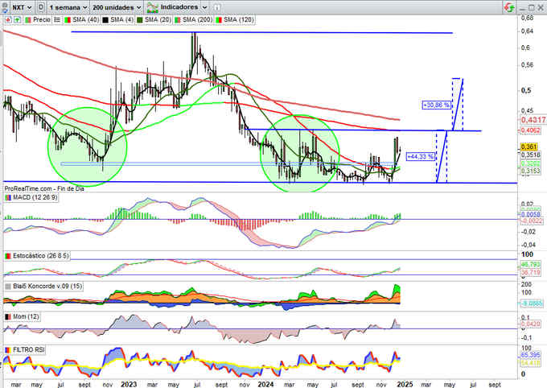Click the Indicadores button
Image resolution: width=547 pixels, height=388 pixels.
click(x=177, y=7)
